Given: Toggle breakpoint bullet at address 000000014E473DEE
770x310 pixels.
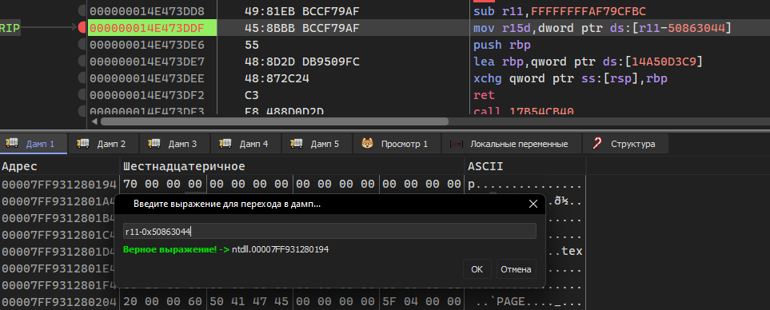Looking at the screenshot, I should 82,78.
